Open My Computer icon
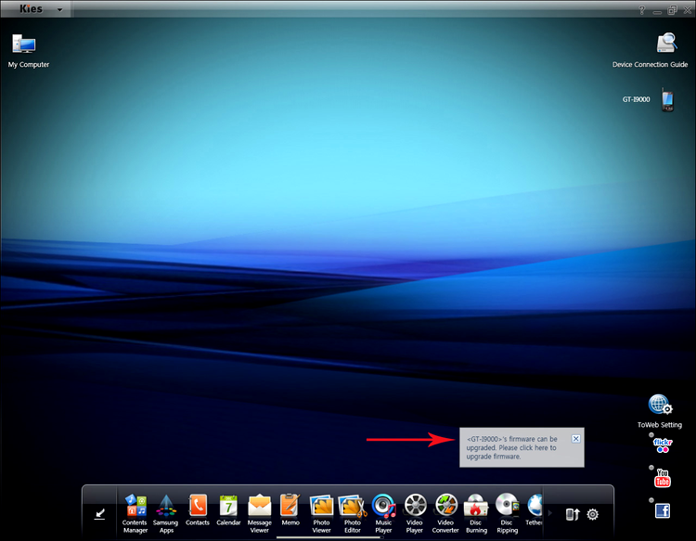 tap(24, 44)
